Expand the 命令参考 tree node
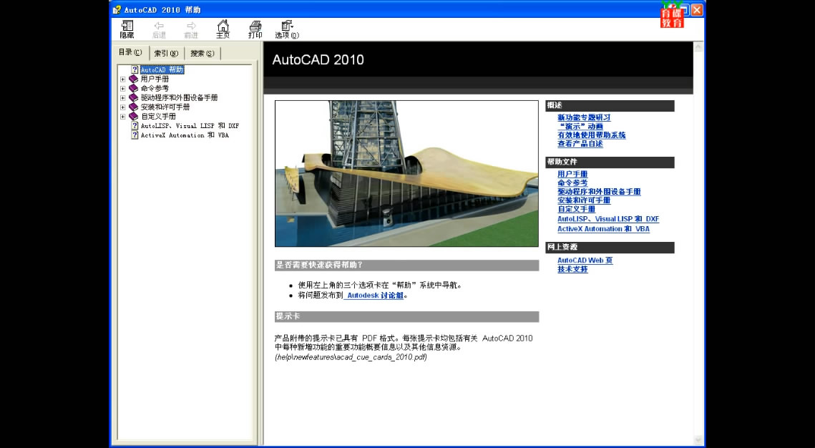Viewport: 815px width, 448px height. point(123,89)
